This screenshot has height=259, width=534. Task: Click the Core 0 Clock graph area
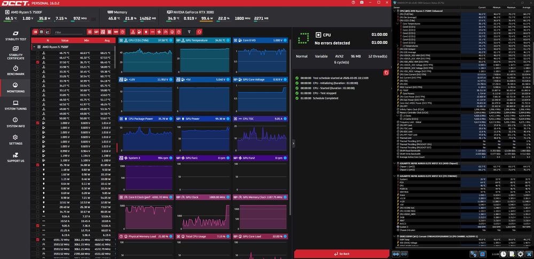point(145,215)
